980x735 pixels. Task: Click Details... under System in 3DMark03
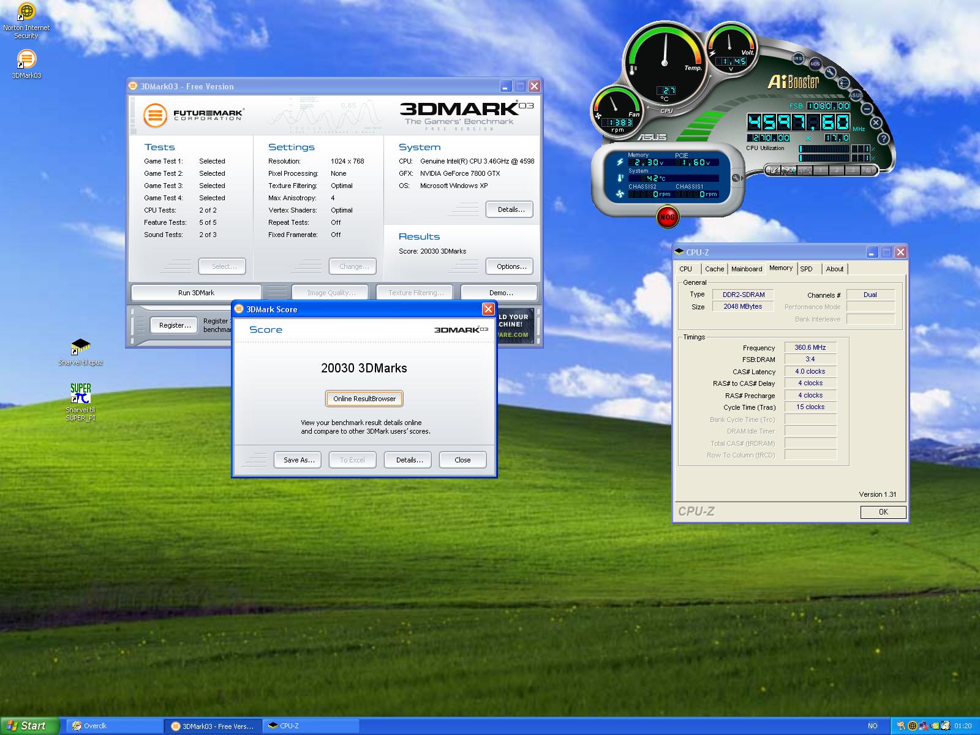click(x=511, y=209)
